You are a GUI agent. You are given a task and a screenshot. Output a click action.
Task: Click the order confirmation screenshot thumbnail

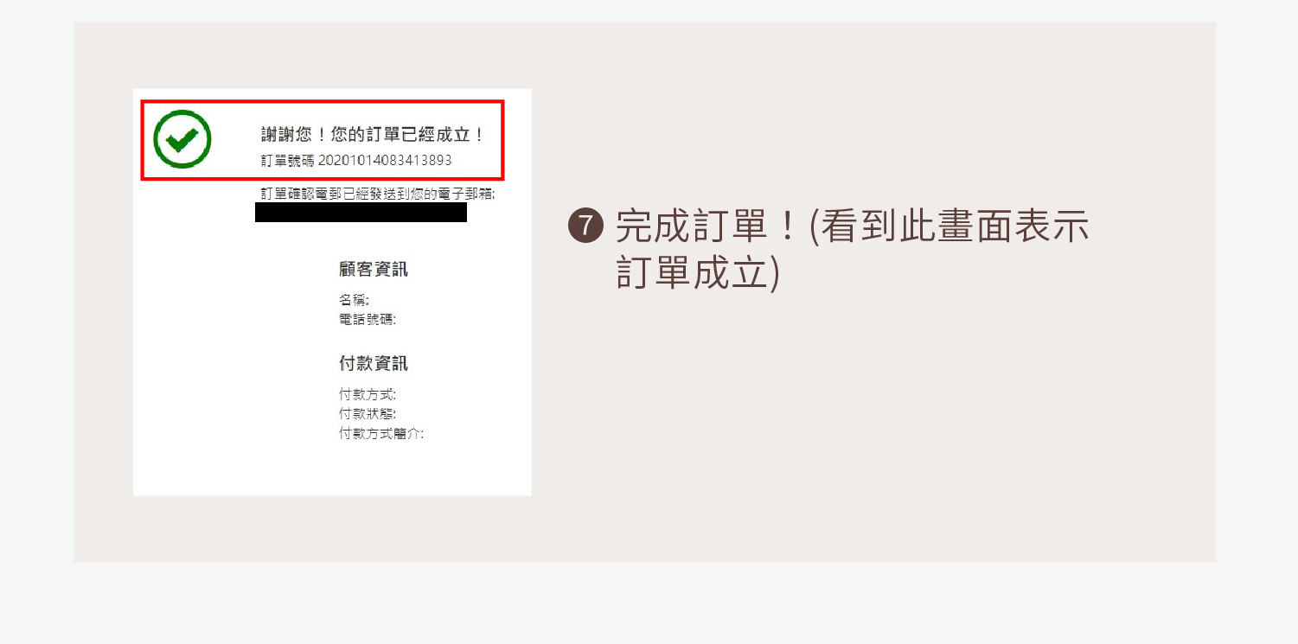tap(332, 292)
